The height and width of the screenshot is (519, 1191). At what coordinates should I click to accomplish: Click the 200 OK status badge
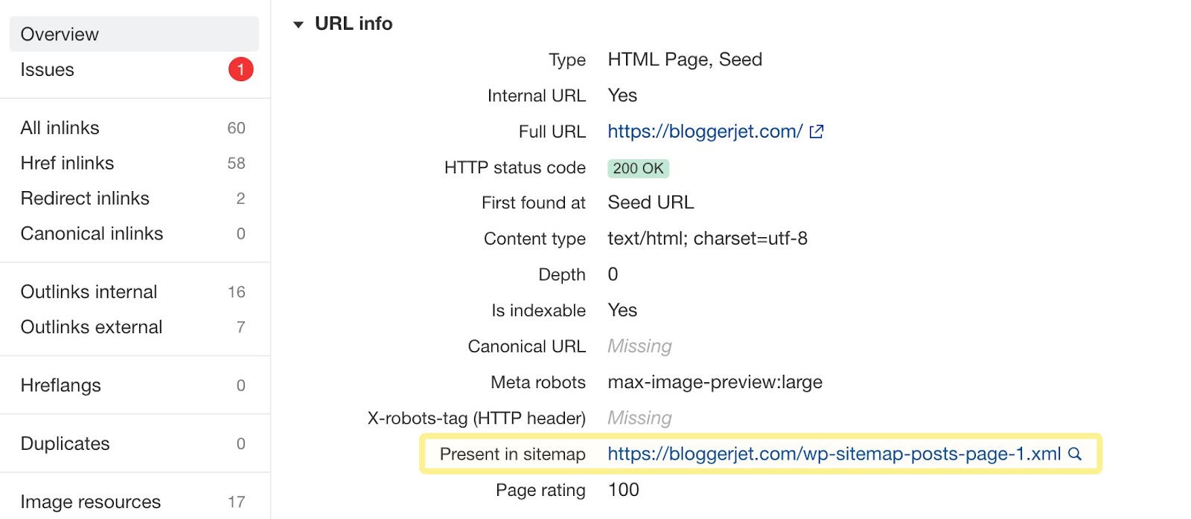click(637, 168)
